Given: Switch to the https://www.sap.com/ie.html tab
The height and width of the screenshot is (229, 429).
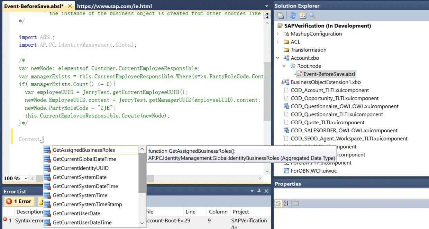Looking at the screenshot, I should [115, 6].
